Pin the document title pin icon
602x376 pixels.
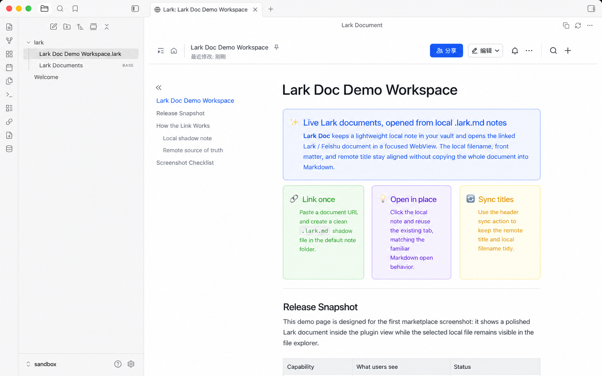tap(276, 47)
